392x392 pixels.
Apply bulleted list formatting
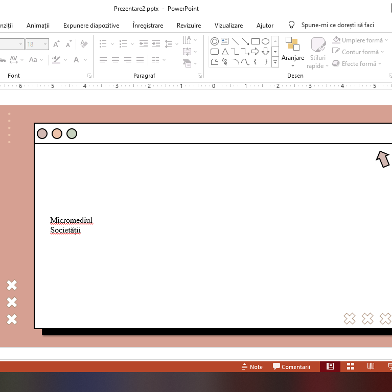pos(103,44)
